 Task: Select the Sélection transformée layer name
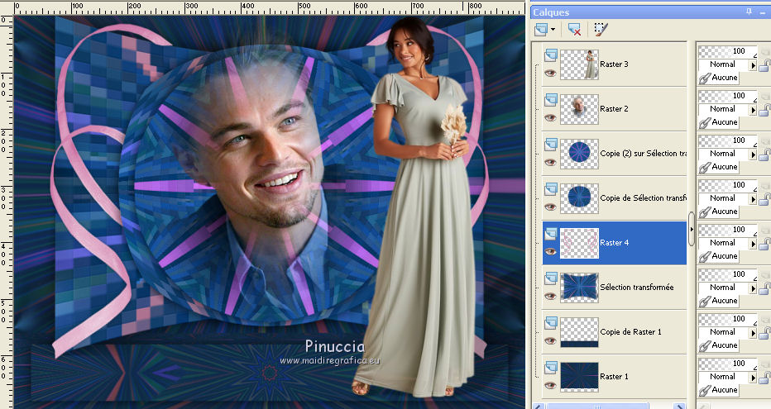click(637, 288)
